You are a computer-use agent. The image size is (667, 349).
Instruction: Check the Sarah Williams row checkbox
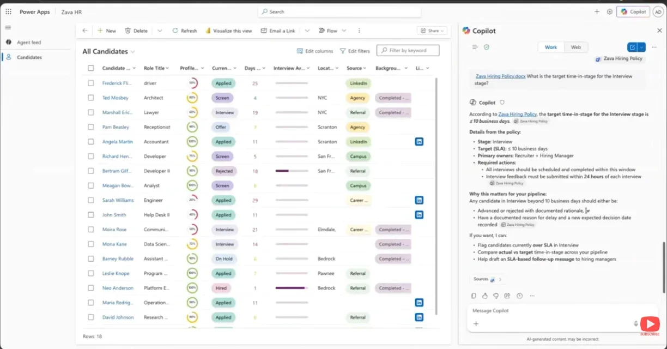(x=90, y=200)
